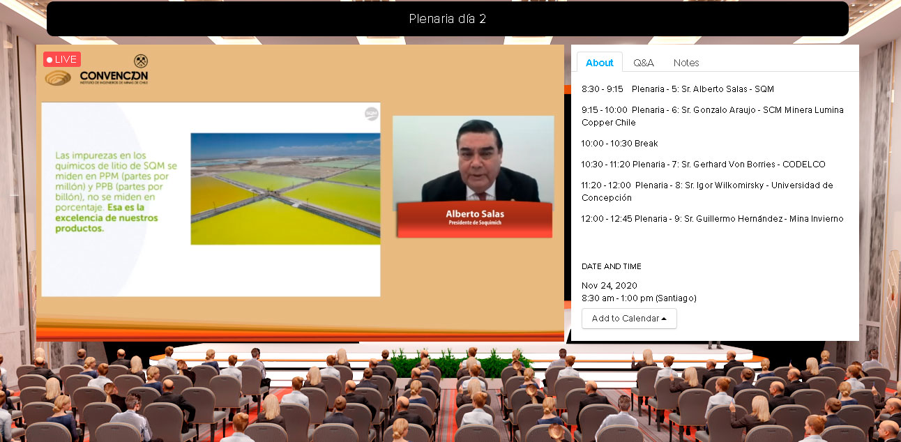Select the Guillermo Hernández Mina Invierno entry

point(712,219)
